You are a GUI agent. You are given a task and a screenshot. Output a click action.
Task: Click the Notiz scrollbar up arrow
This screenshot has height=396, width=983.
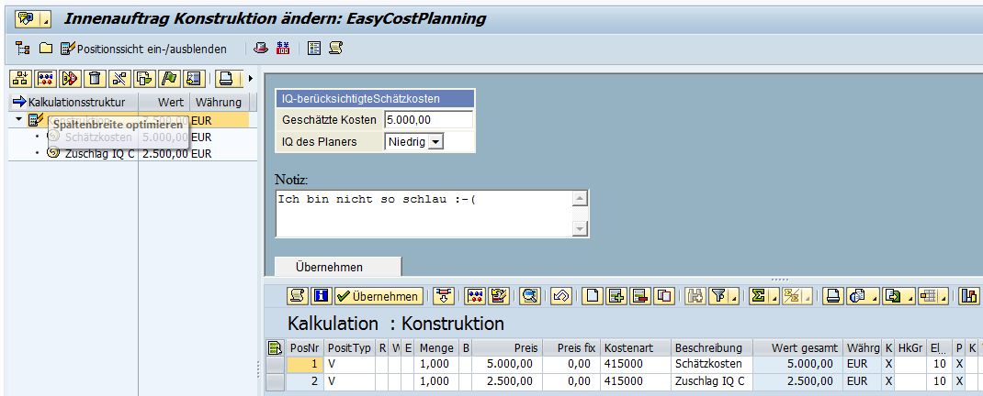pos(581,198)
